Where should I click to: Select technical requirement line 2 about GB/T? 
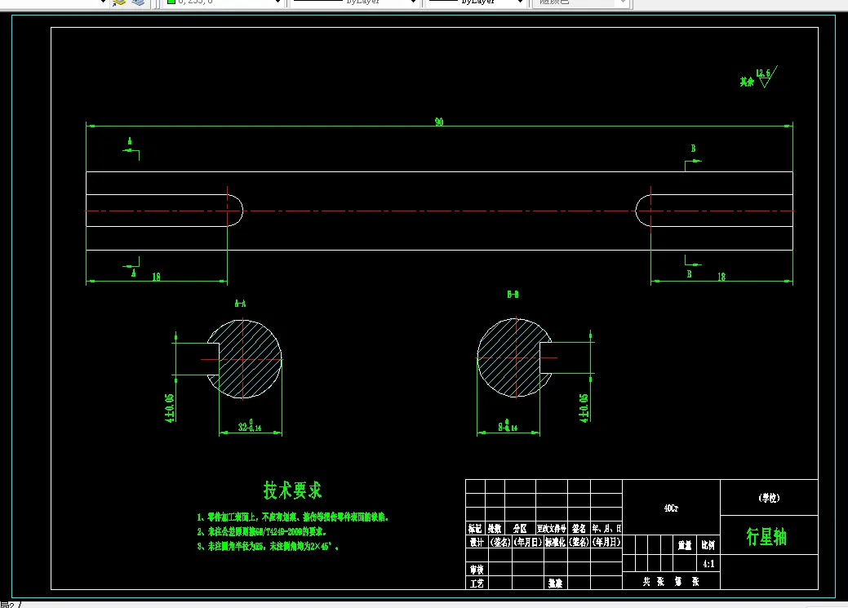click(x=262, y=532)
